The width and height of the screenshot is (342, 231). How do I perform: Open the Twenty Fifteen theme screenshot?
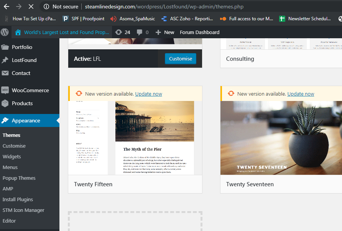point(135,138)
